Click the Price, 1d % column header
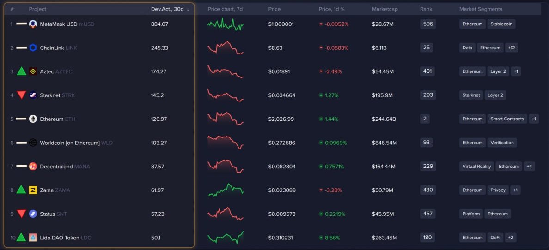 coord(331,9)
